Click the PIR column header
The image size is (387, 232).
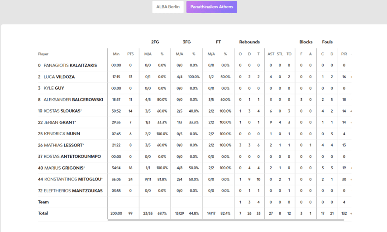(x=344, y=54)
